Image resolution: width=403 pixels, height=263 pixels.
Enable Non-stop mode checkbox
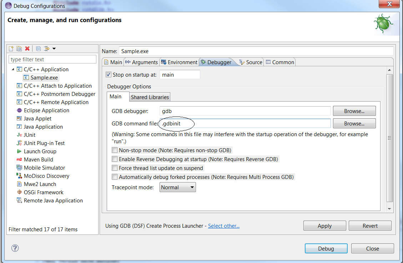click(x=115, y=150)
